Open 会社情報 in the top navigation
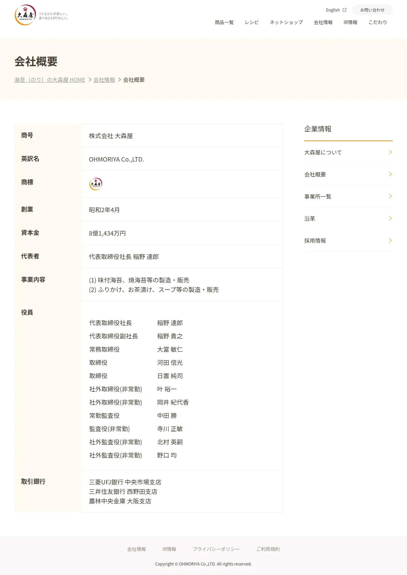Viewport: 407px width, 575px height. point(323,22)
